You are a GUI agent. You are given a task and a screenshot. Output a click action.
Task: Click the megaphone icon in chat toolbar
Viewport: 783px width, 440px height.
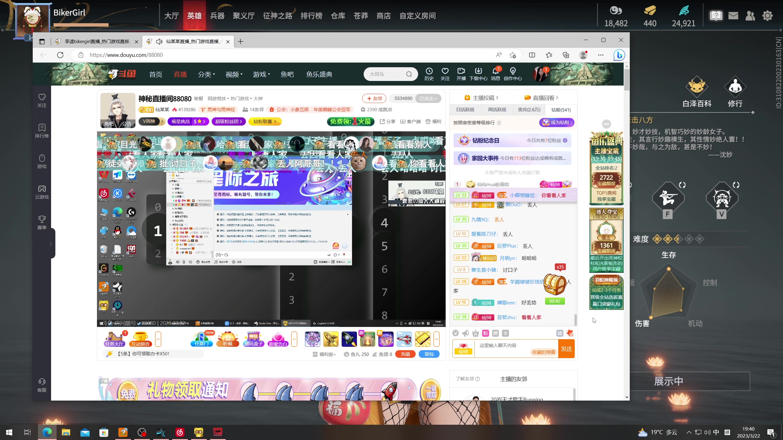(466, 333)
